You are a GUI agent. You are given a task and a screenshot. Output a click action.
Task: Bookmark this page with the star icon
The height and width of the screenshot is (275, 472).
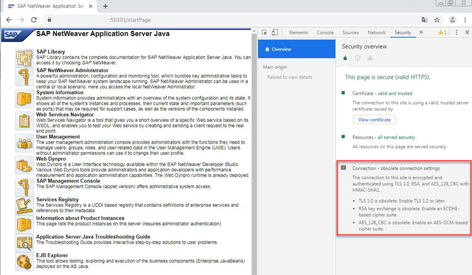pos(437,20)
